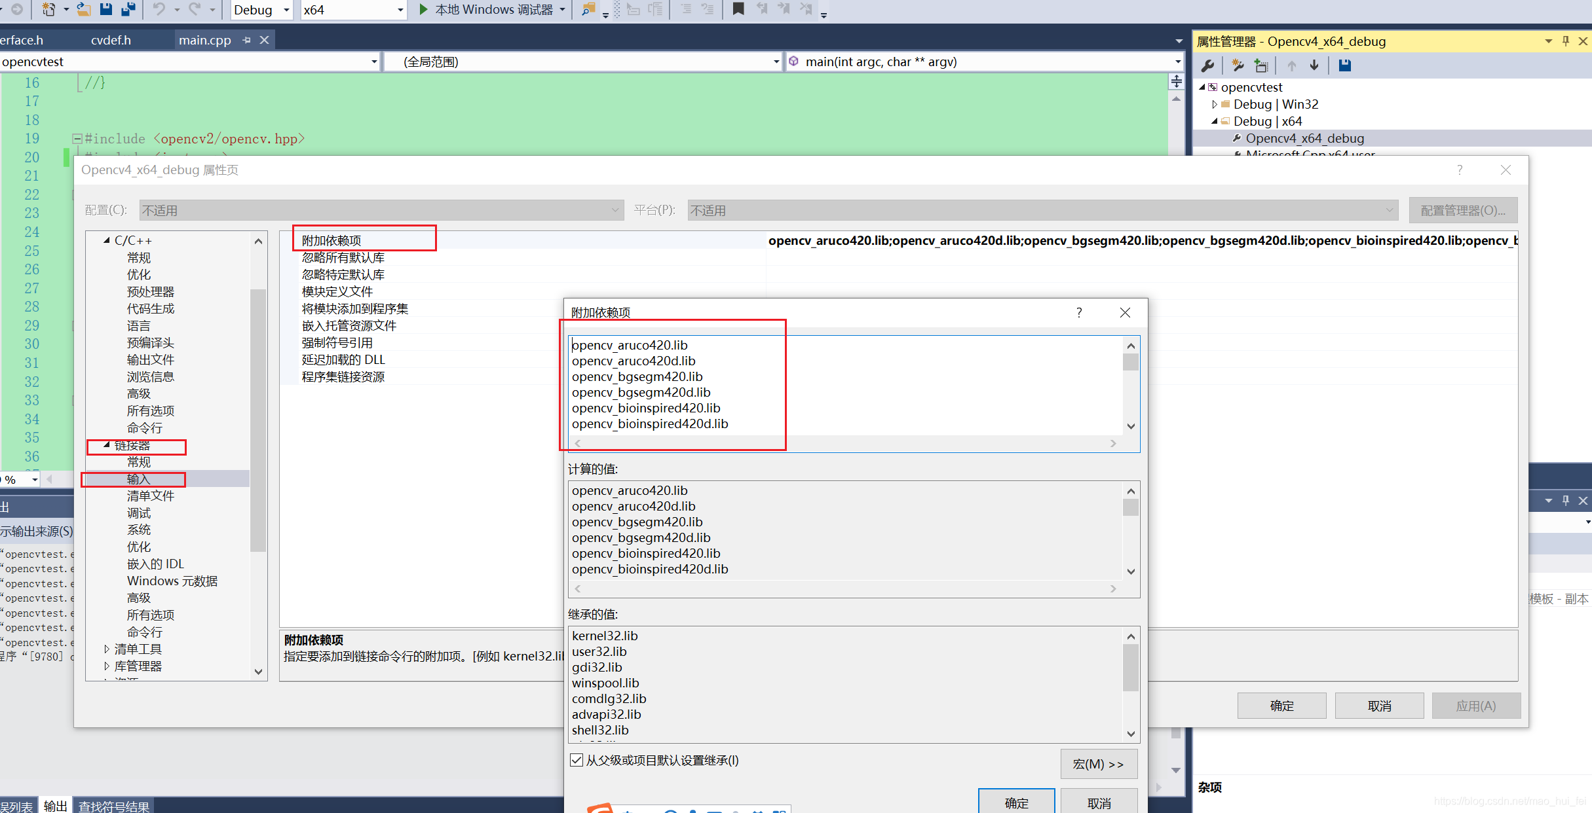Screen dimensions: 1592x813
Task: Click Add New Project Property Sheet icon
Action: point(1238,65)
